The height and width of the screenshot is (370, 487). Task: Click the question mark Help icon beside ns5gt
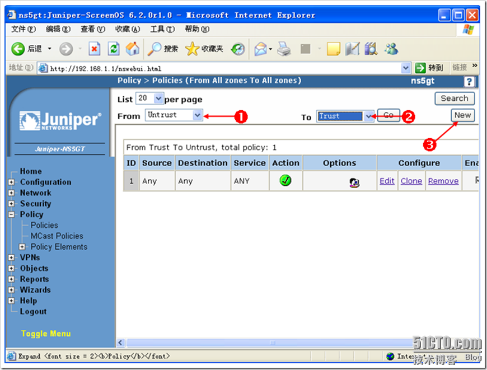[469, 82]
